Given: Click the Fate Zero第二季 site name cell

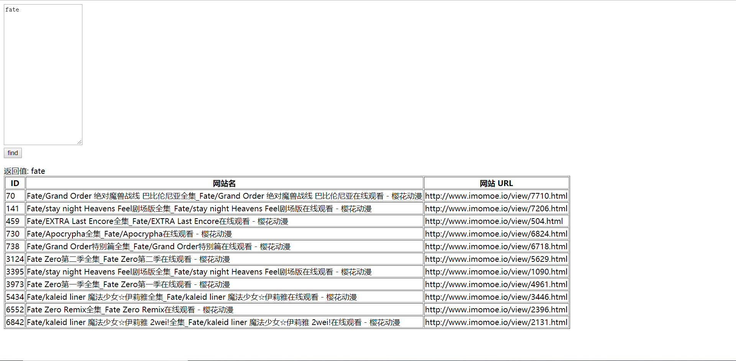Looking at the screenshot, I should coord(224,259).
